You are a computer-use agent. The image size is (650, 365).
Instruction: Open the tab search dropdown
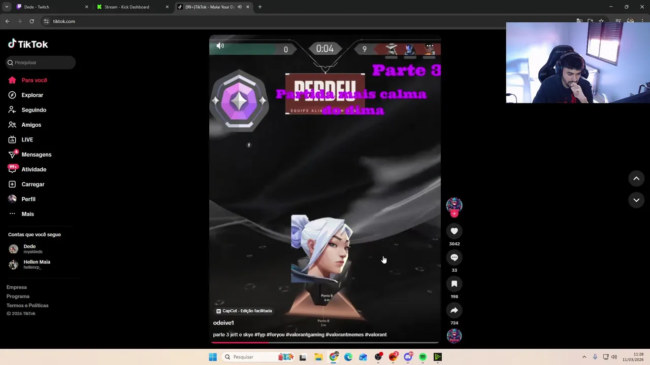click(x=7, y=7)
